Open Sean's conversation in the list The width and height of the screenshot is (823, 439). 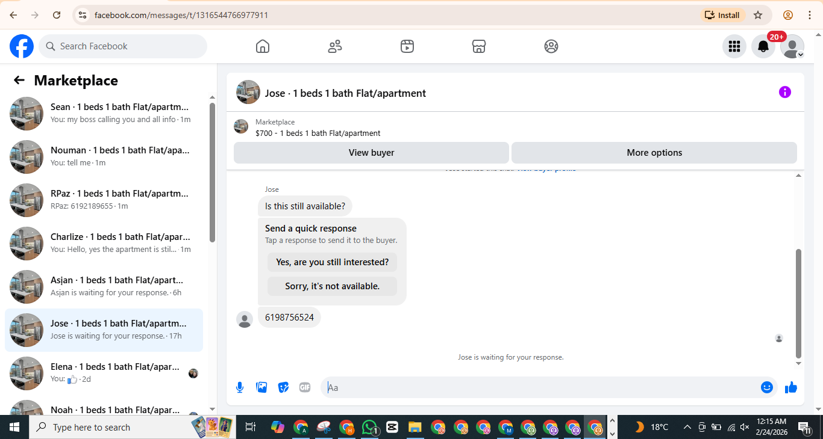[104, 114]
